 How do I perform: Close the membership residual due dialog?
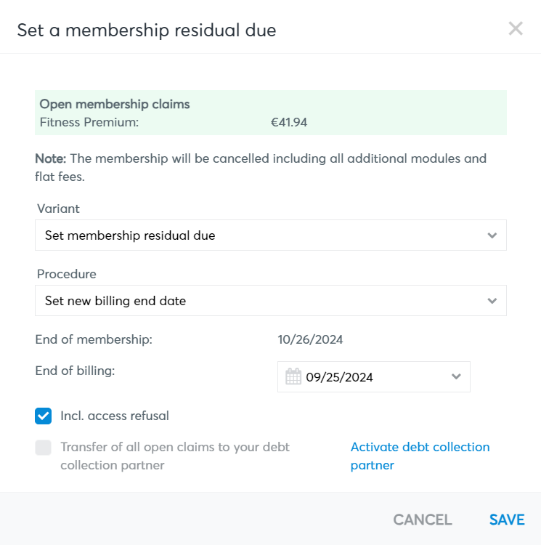pos(516,28)
